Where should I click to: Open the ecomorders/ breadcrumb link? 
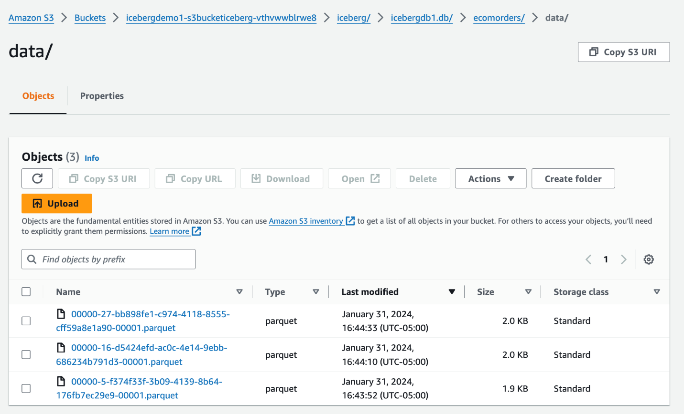tap(499, 18)
